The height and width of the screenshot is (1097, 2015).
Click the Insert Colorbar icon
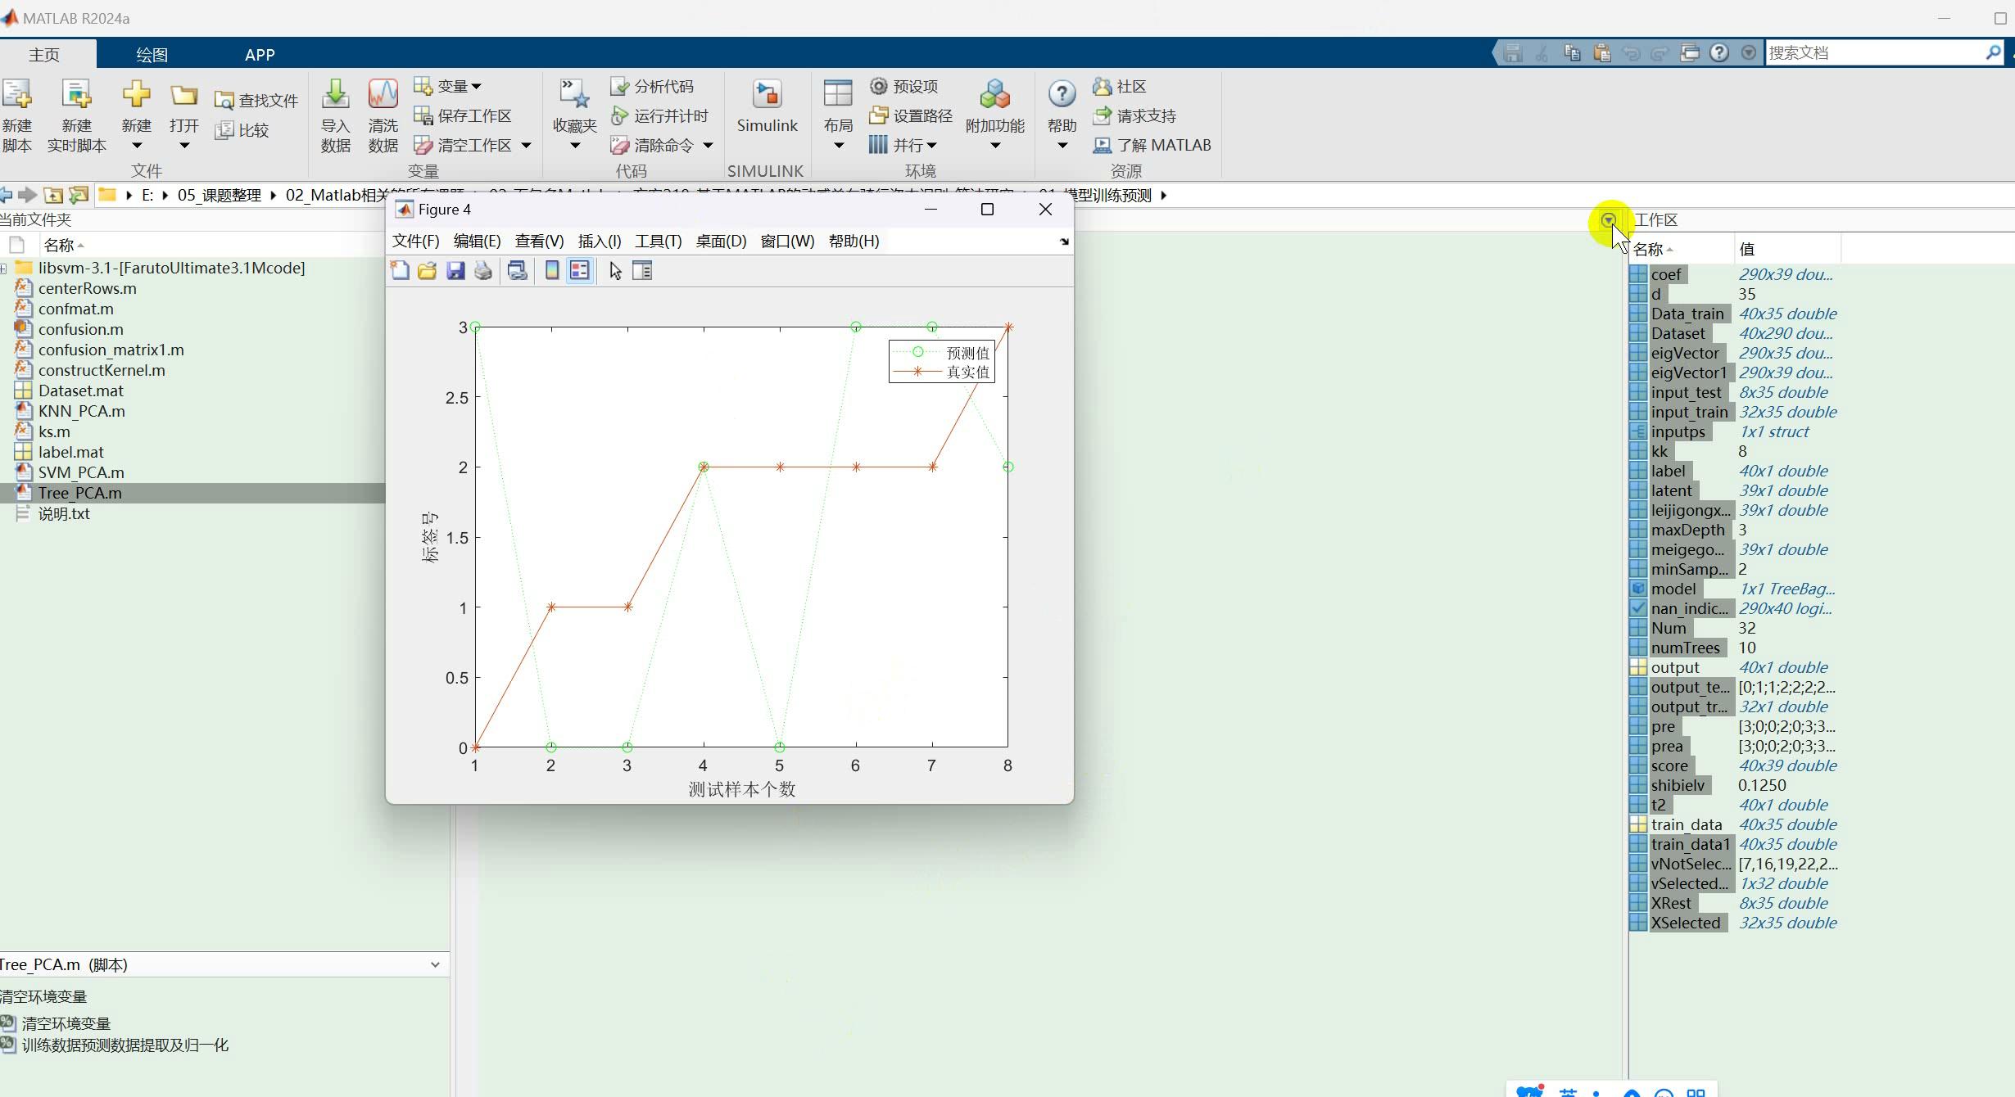(552, 271)
